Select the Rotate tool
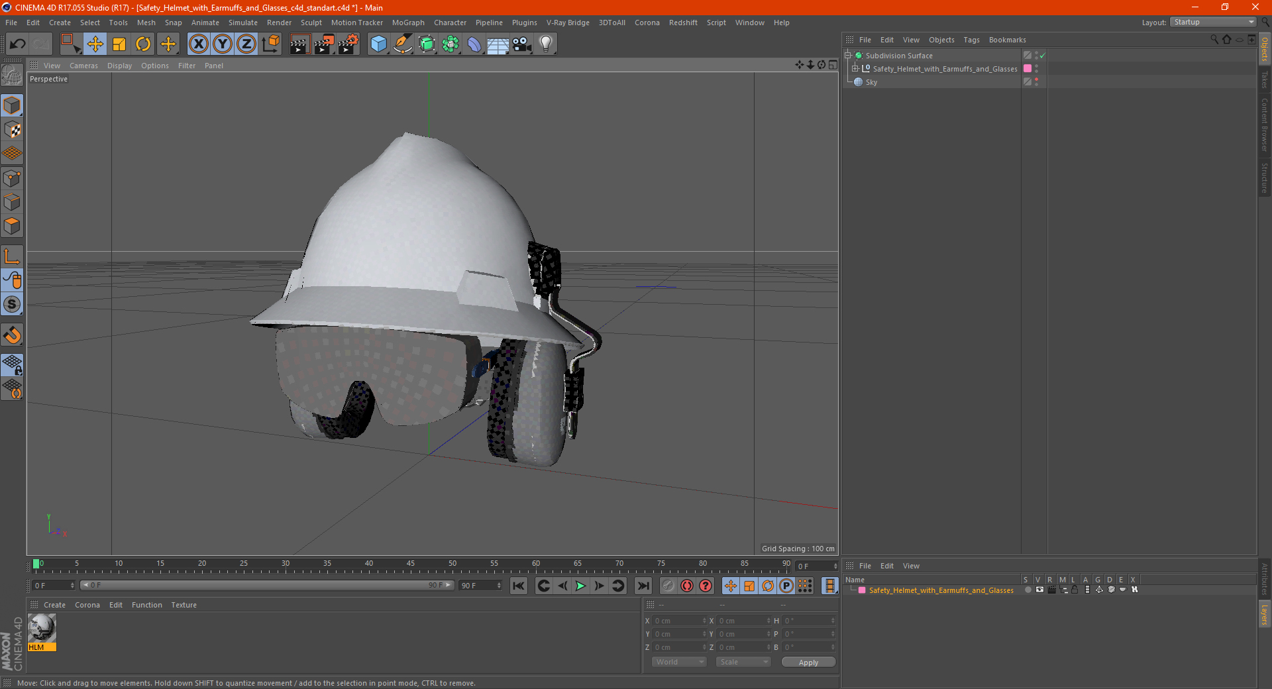1272x689 pixels. tap(143, 44)
